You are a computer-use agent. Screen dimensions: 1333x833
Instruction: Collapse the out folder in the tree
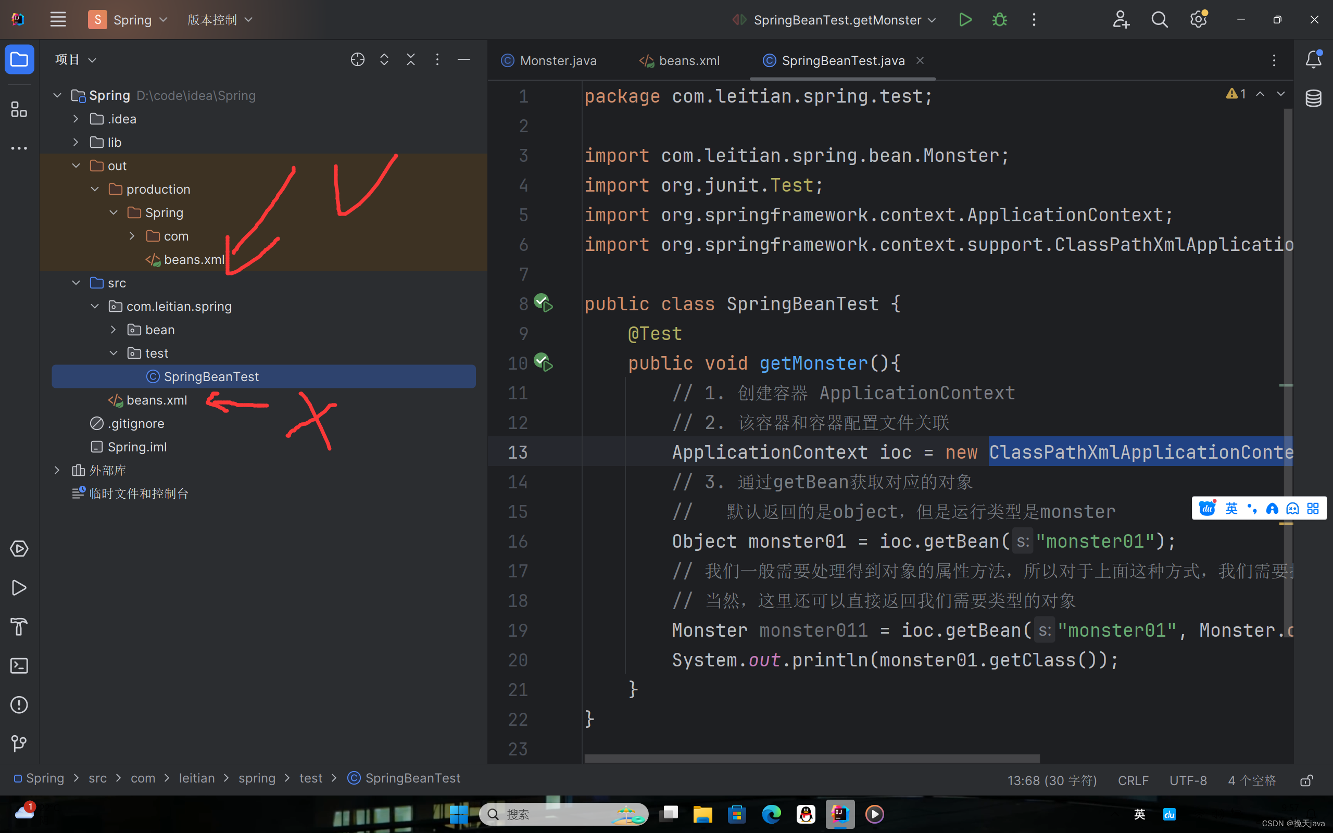click(76, 166)
